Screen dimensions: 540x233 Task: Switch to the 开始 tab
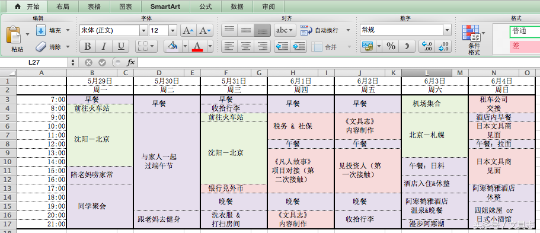click(x=27, y=7)
